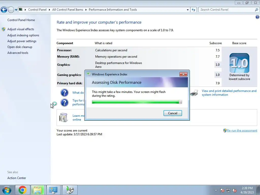Open the taskbar clock showing 2:39 PM
The image size is (260, 195).
tap(247, 190)
